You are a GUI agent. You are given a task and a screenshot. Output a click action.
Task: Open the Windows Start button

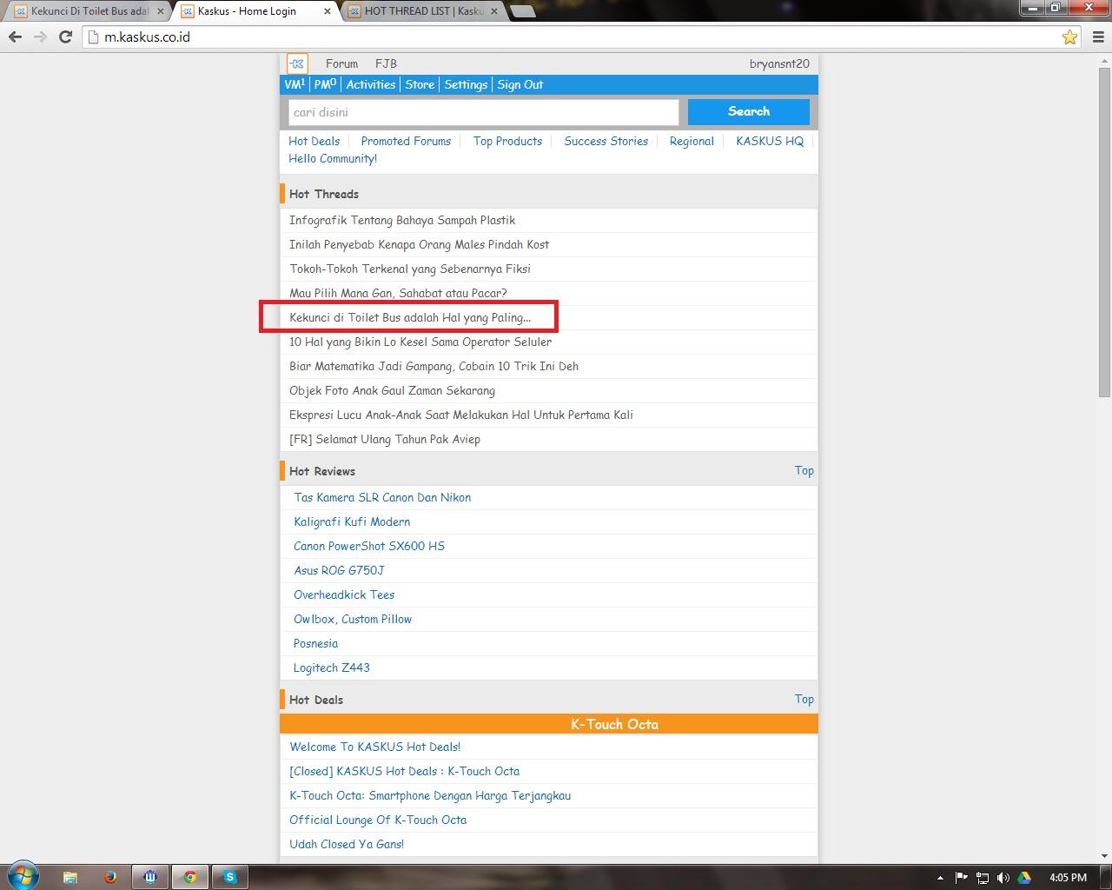click(x=23, y=876)
